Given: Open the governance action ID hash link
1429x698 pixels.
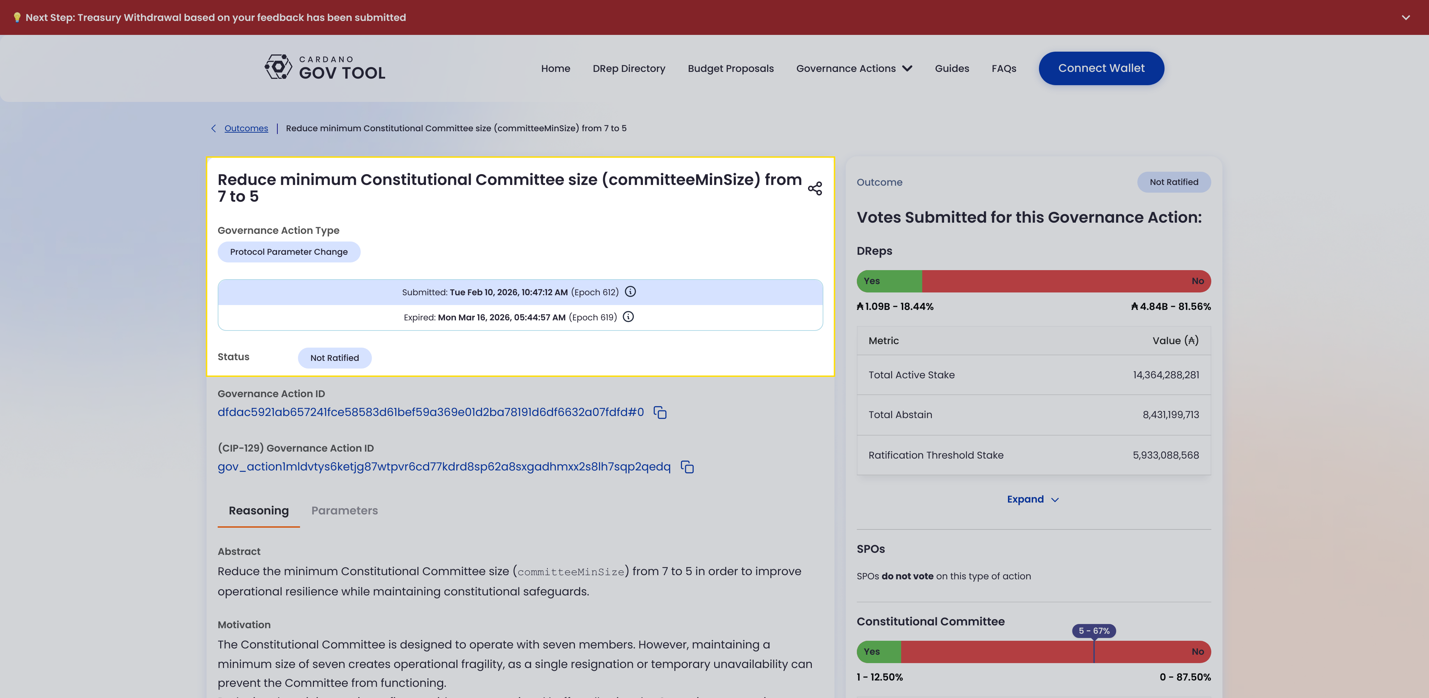Looking at the screenshot, I should point(431,412).
